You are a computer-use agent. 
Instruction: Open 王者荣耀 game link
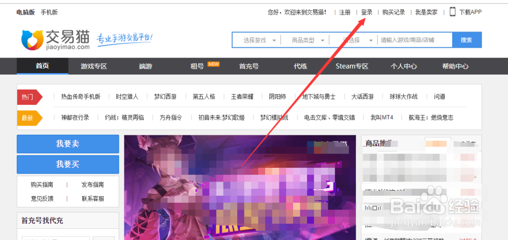tap(242, 97)
